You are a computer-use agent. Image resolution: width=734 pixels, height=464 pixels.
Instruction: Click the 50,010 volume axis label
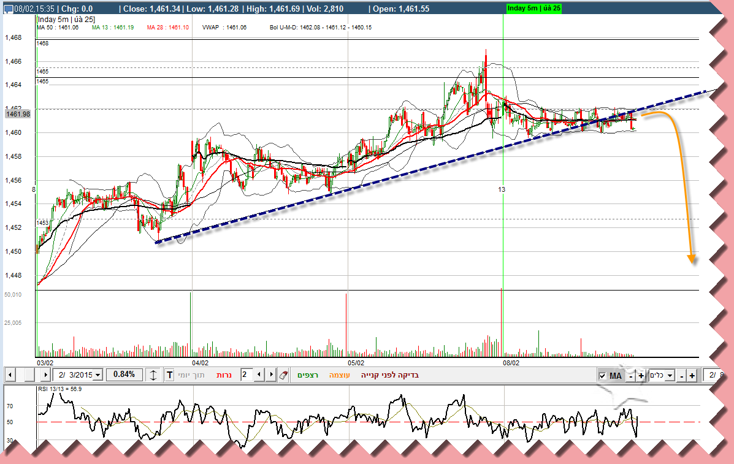tap(13, 295)
